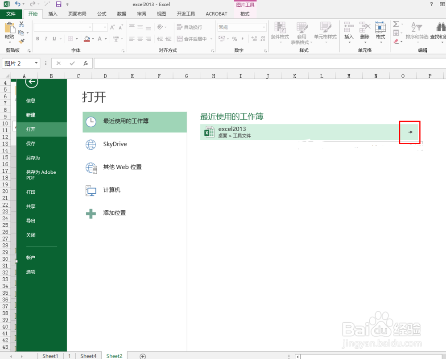Click inside the formula bar

[x=270, y=63]
